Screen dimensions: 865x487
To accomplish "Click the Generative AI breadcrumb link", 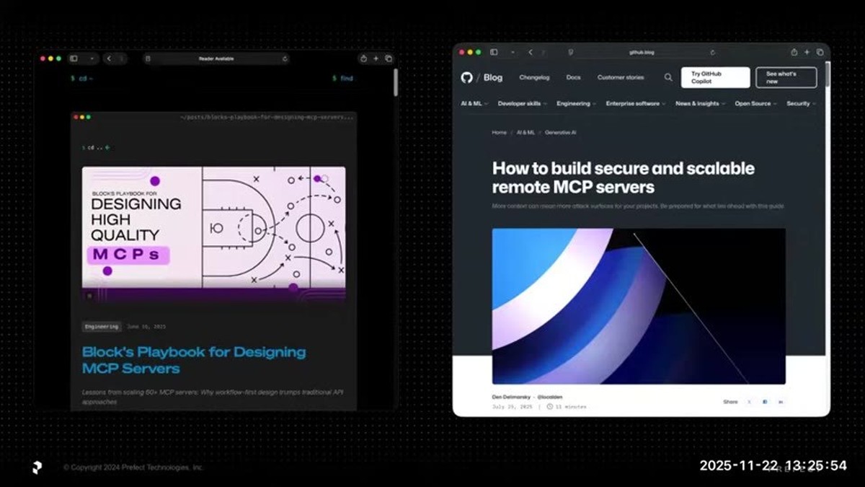I will (560, 133).
